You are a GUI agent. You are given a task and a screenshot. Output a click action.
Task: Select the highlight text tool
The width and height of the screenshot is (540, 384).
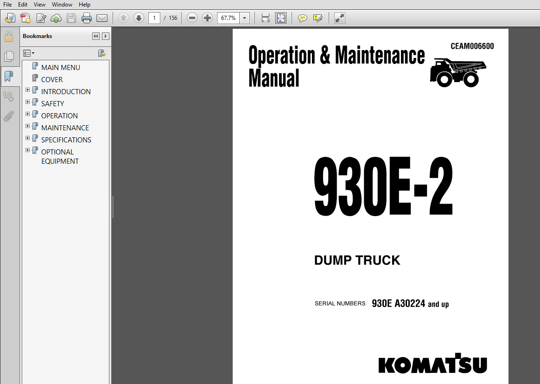[318, 18]
